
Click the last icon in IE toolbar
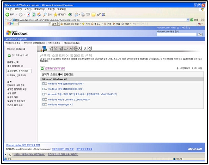104,15
